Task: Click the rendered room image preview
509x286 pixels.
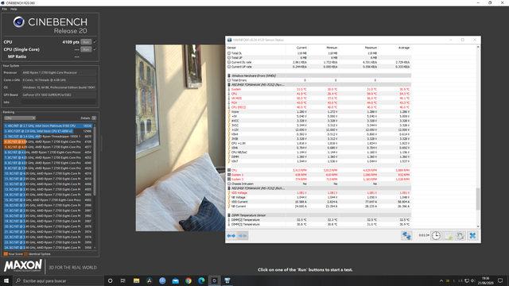Action: pyautogui.click(x=181, y=137)
